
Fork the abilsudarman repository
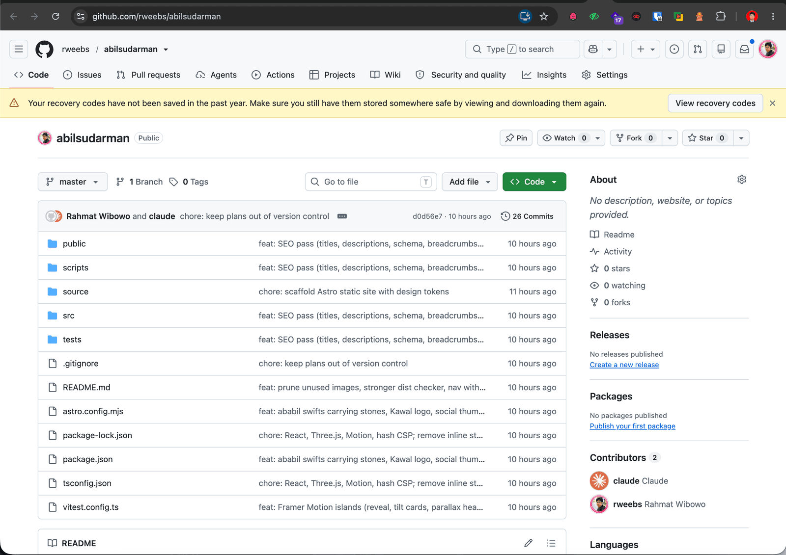(x=636, y=138)
